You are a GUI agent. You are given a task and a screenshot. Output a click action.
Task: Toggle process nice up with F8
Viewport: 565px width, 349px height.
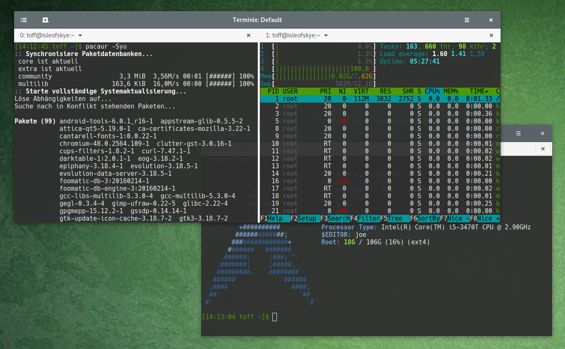[486, 218]
